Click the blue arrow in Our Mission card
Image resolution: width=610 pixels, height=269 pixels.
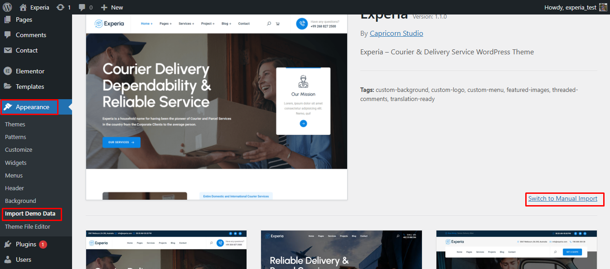point(303,123)
